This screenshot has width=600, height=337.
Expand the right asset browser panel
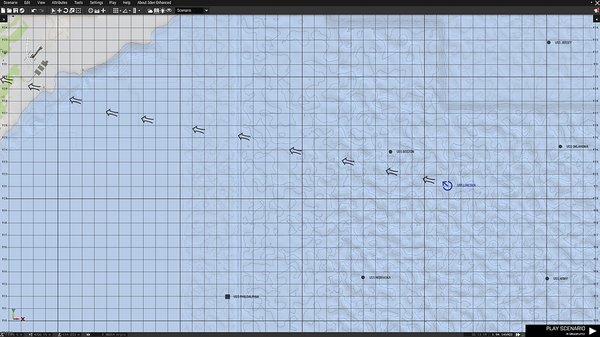coord(597,19)
